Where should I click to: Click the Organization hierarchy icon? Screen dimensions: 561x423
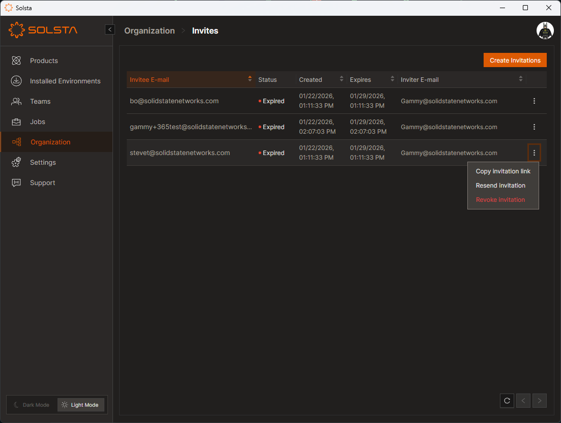click(16, 142)
